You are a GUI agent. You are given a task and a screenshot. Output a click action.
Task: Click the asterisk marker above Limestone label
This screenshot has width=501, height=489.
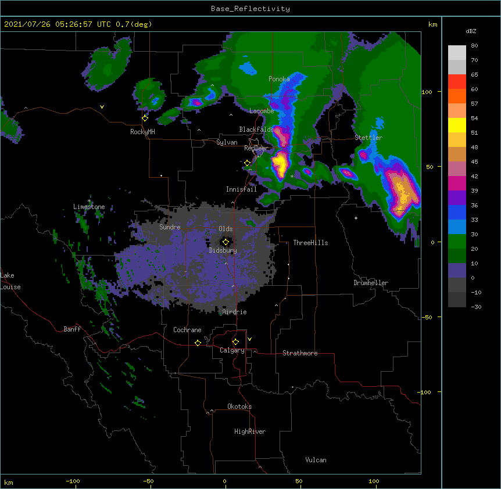(x=90, y=201)
